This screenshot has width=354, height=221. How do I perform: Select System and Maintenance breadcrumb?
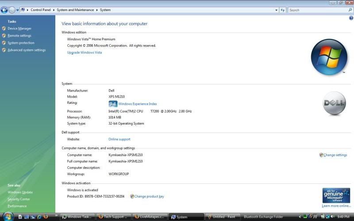click(x=75, y=10)
